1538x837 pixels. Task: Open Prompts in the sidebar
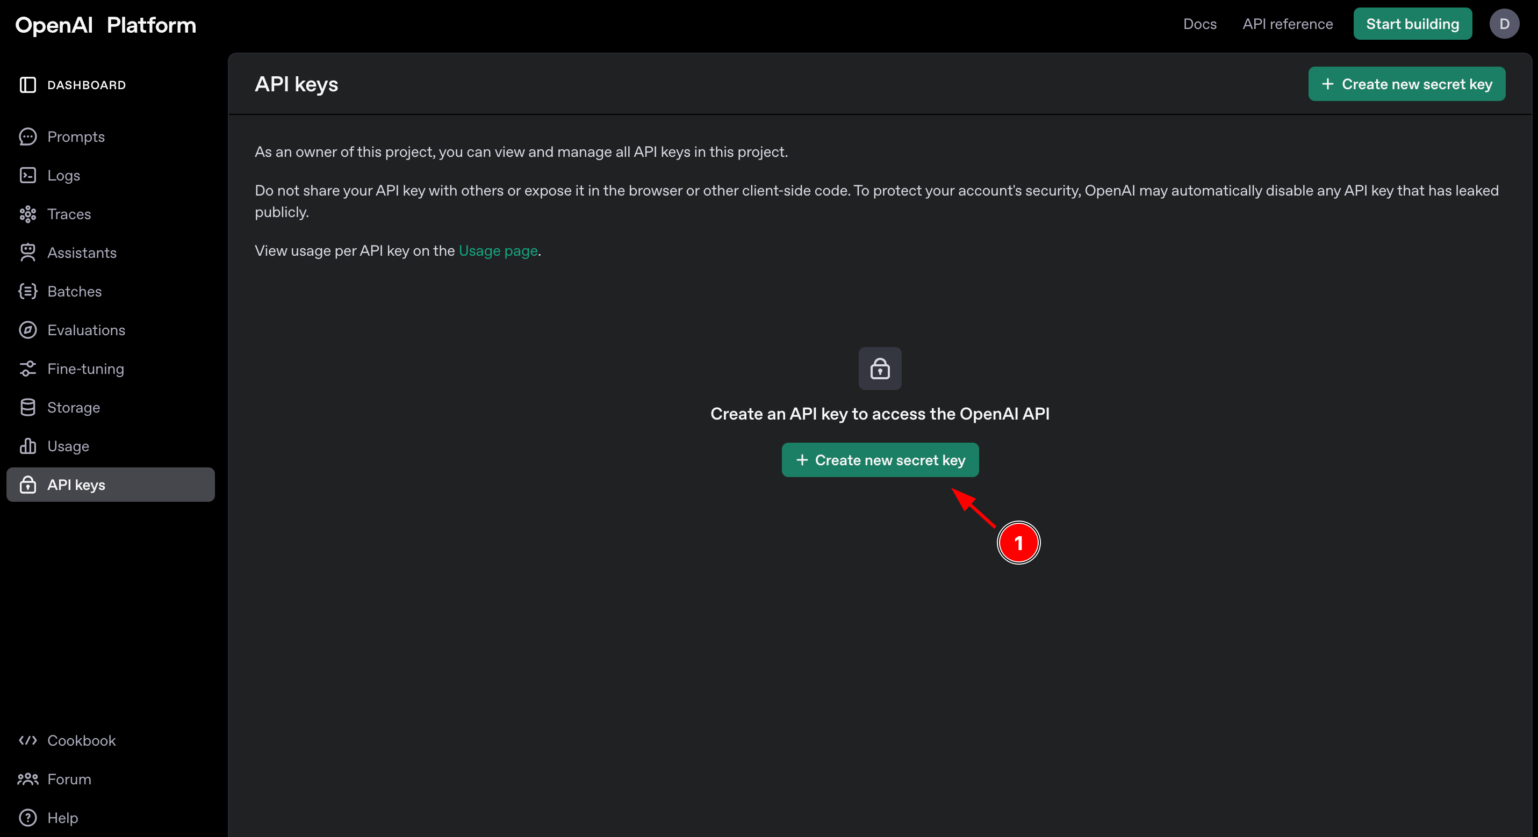111,136
